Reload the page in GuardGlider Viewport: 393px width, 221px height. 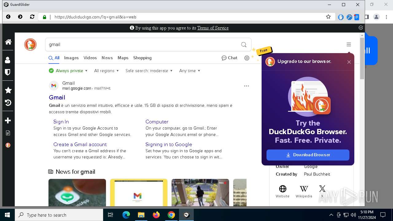tap(32, 17)
